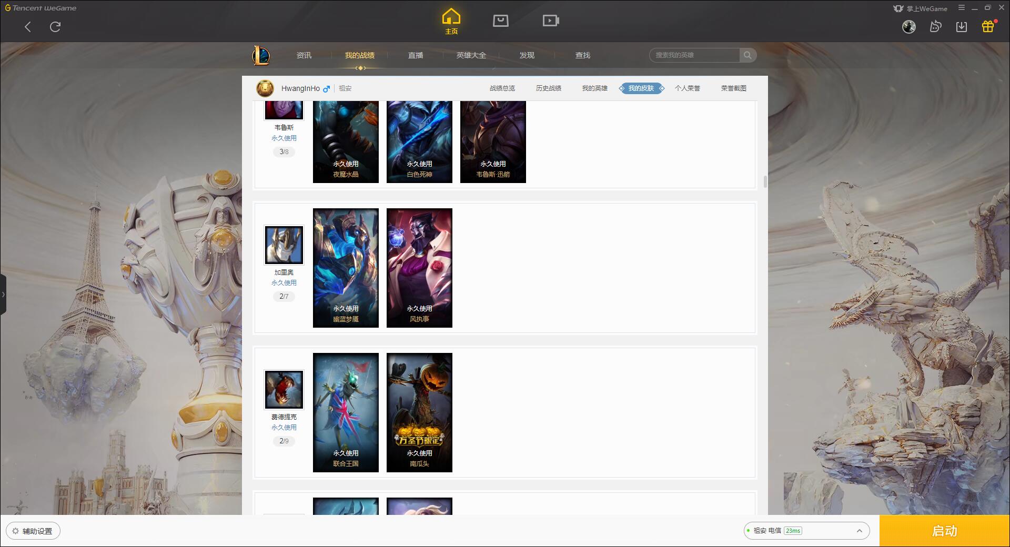Open the gift box icon
Viewport: 1010px width, 547px height.
coord(988,26)
